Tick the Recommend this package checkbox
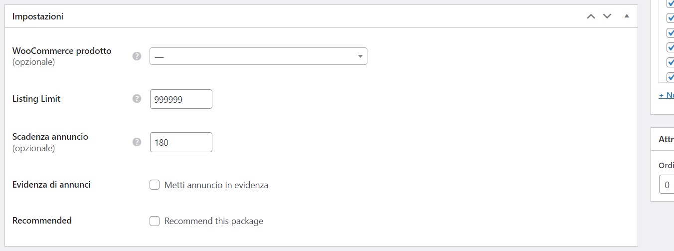This screenshot has height=251, width=674. 155,221
